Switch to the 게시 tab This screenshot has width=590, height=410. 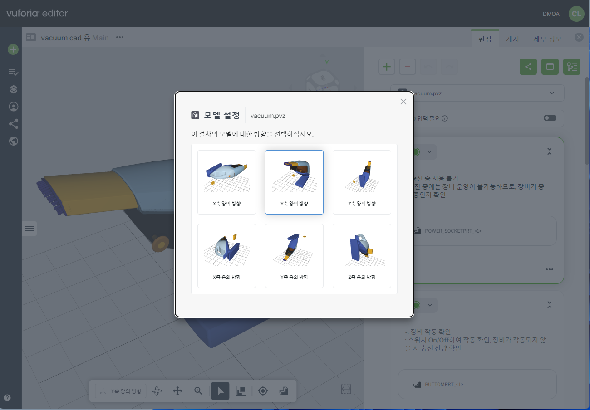click(512, 39)
